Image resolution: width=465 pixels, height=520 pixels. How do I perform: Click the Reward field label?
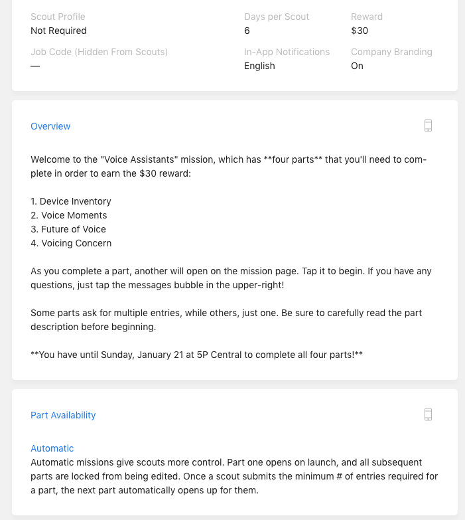click(367, 17)
